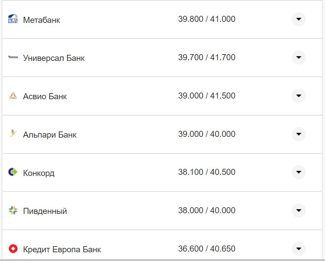Click the Кредит Европа Банк red logo
Image resolution: width=325 pixels, height=261 pixels.
[x=13, y=249]
